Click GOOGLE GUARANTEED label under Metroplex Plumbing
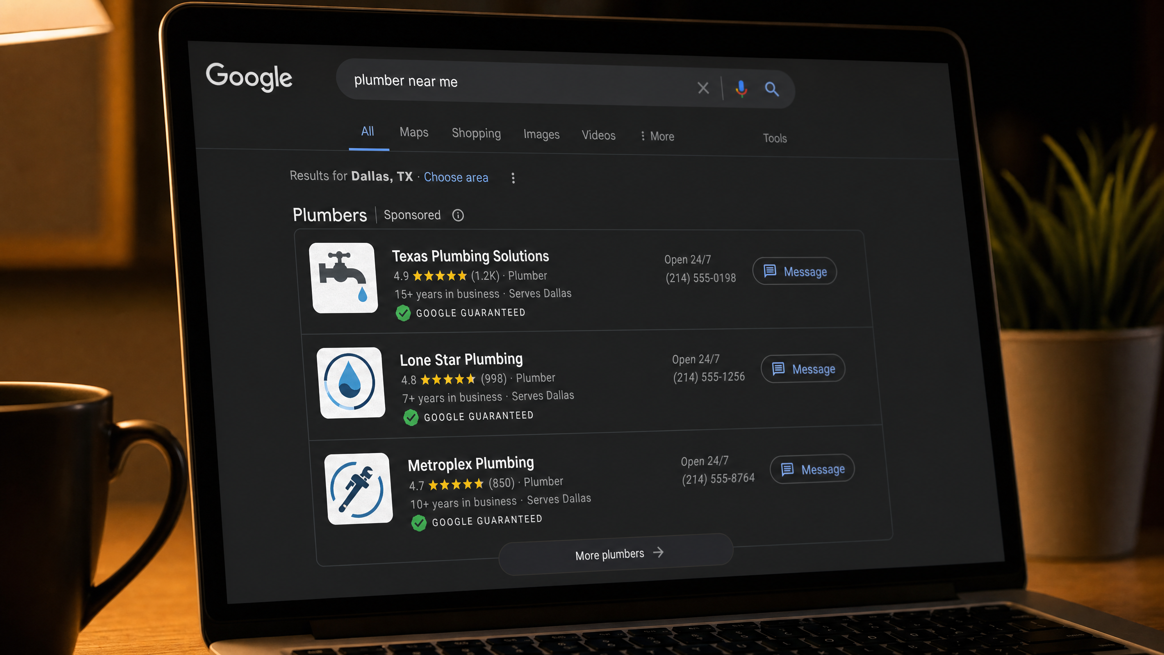 (x=487, y=520)
